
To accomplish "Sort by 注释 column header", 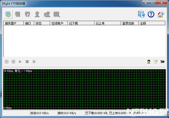I will [x=152, y=23].
